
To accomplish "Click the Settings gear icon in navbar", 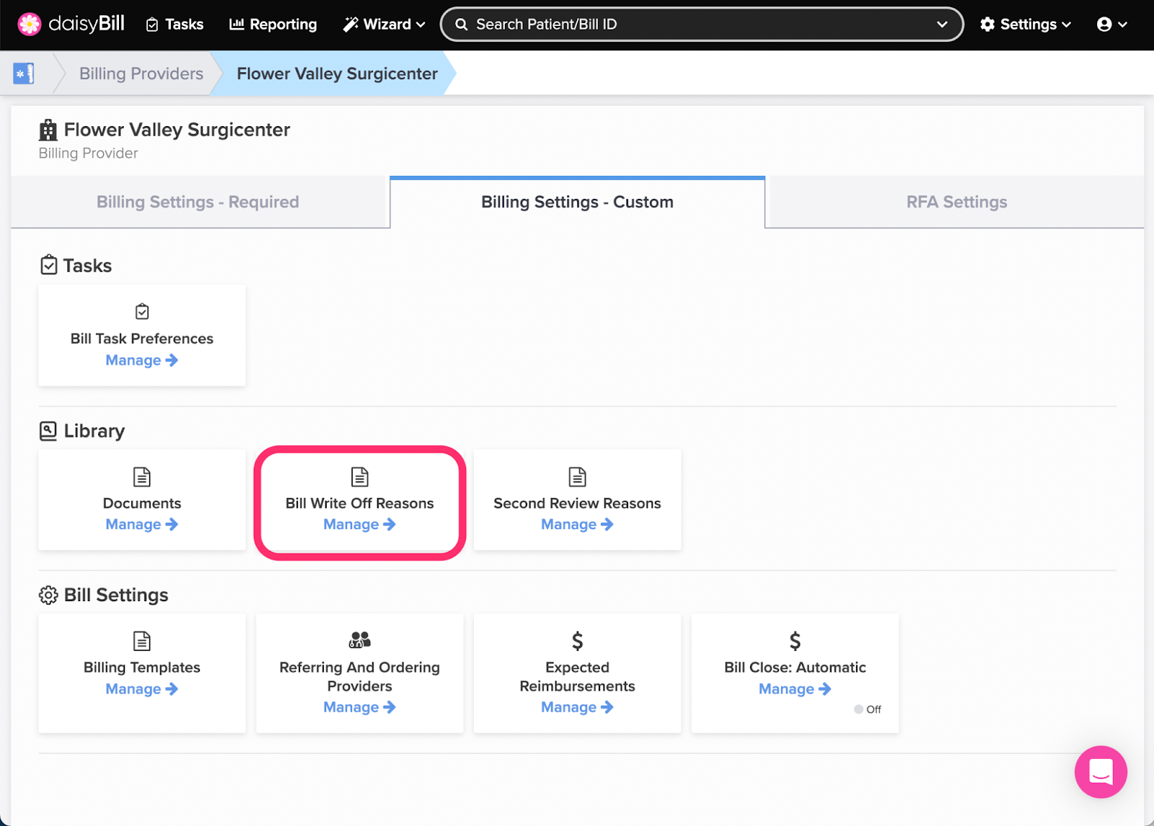I will click(x=987, y=25).
